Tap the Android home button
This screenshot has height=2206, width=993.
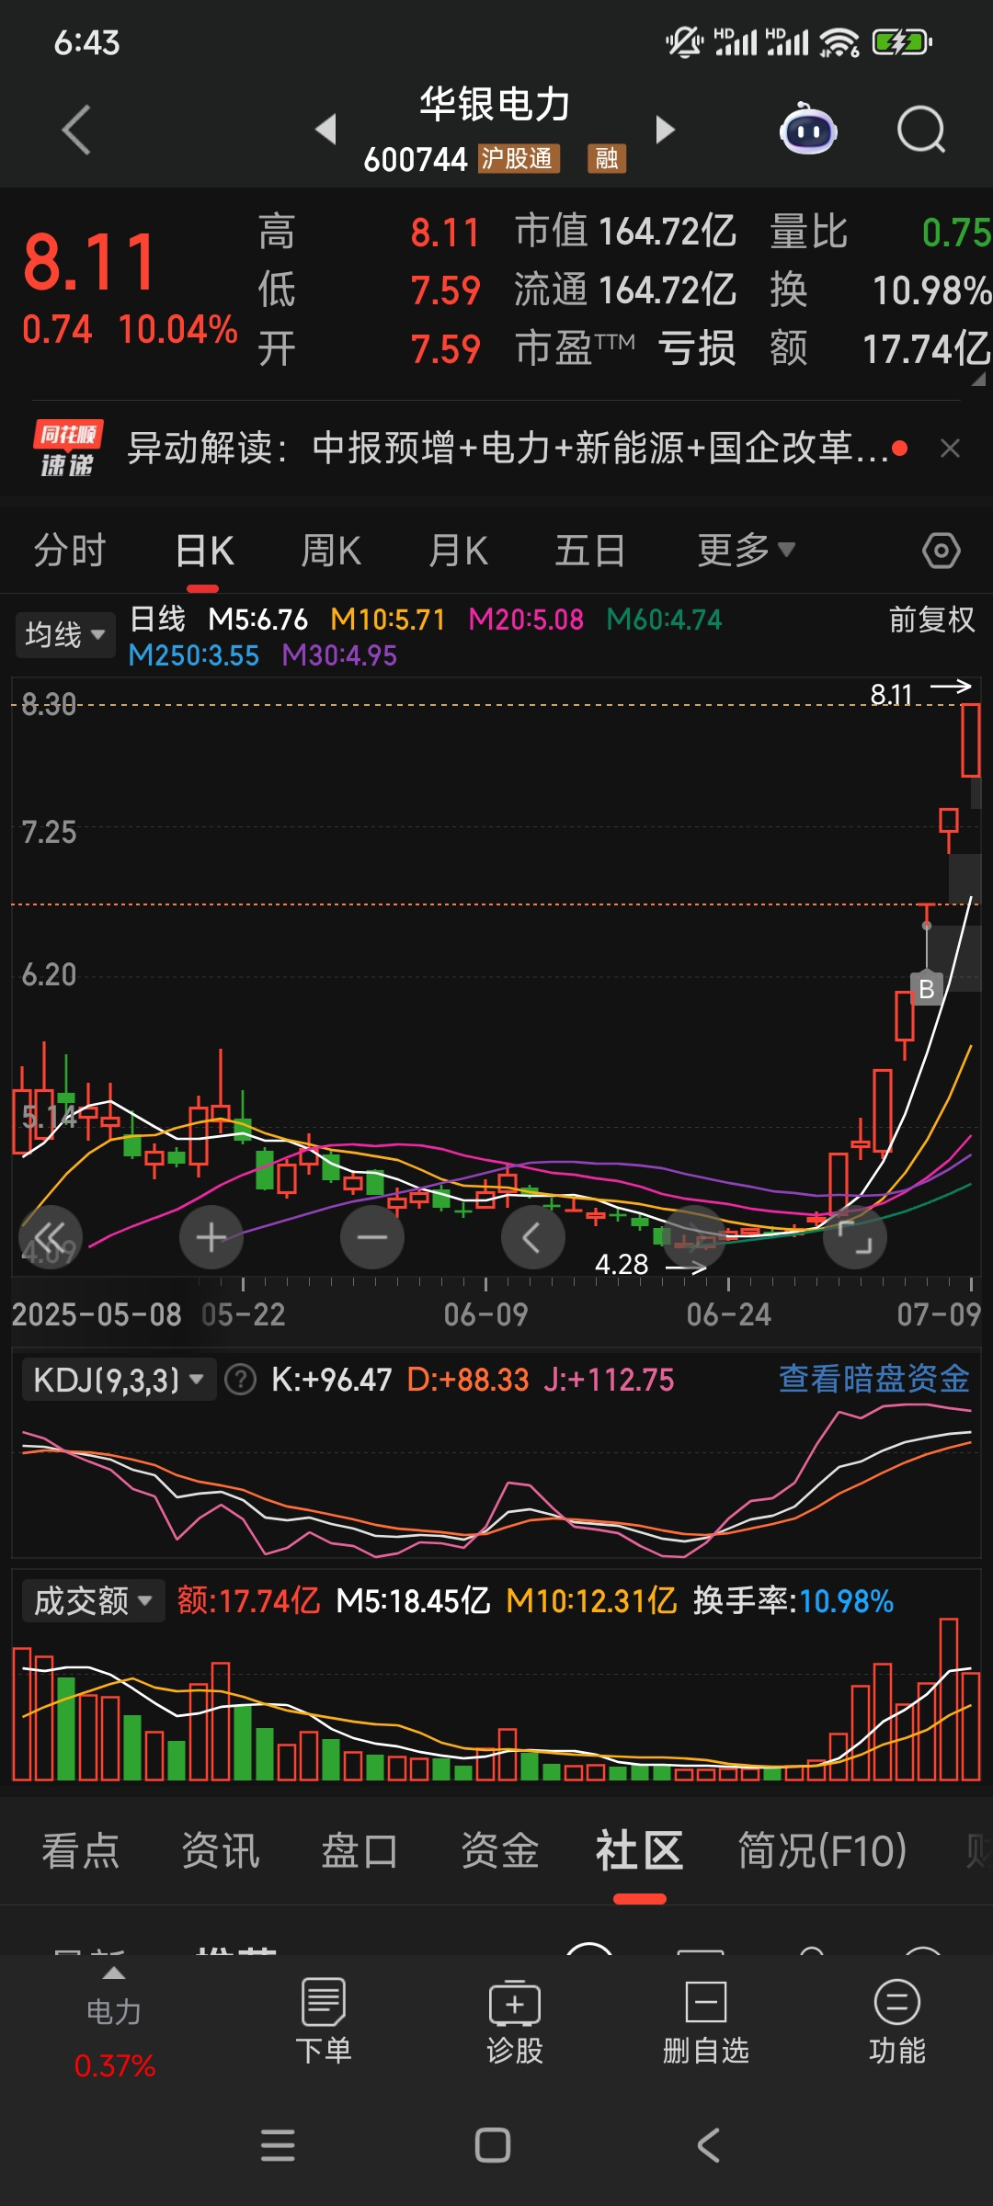(x=493, y=2145)
